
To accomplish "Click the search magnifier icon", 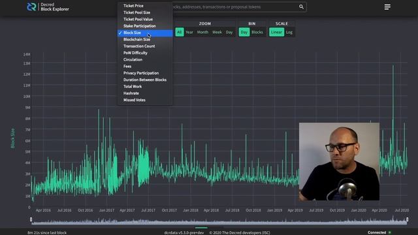I will coord(301,7).
